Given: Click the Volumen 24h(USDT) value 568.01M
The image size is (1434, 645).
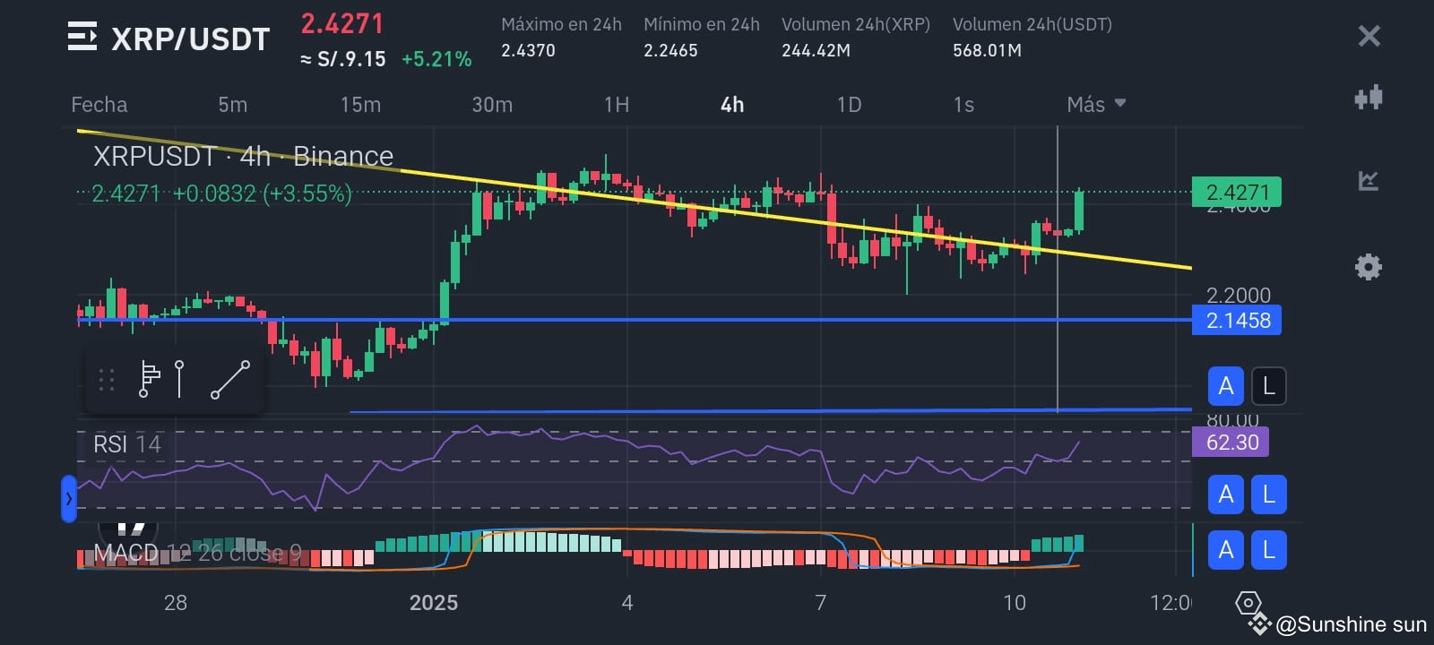Looking at the screenshot, I should click(x=987, y=50).
